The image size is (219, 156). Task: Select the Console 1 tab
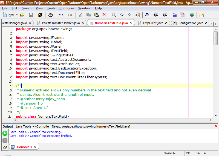(24, 147)
